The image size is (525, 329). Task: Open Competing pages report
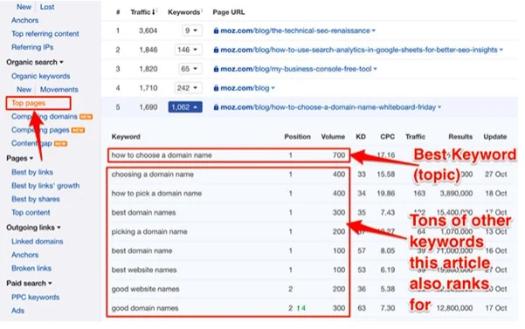(40, 130)
